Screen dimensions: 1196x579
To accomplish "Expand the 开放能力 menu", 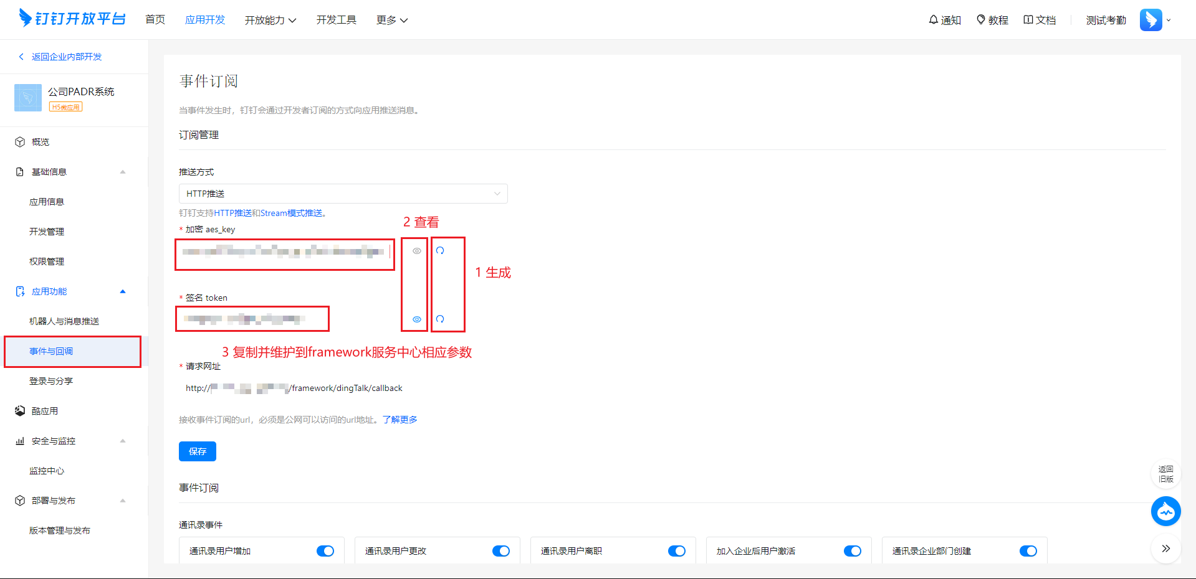I will 270,20.
